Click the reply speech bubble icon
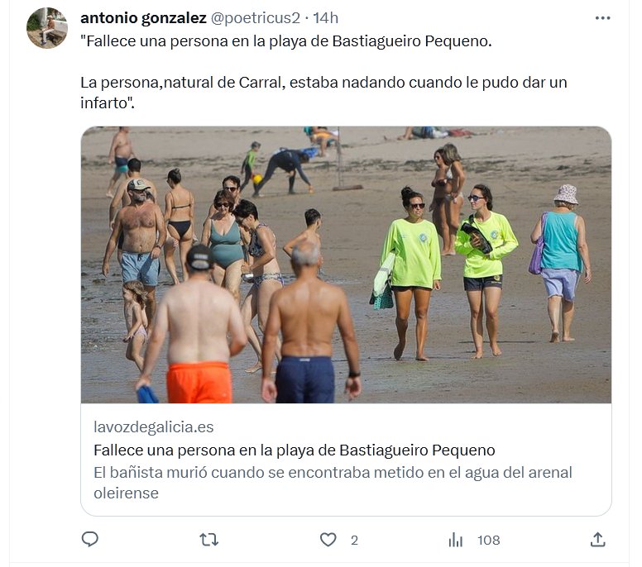The height and width of the screenshot is (567, 642). (x=89, y=539)
